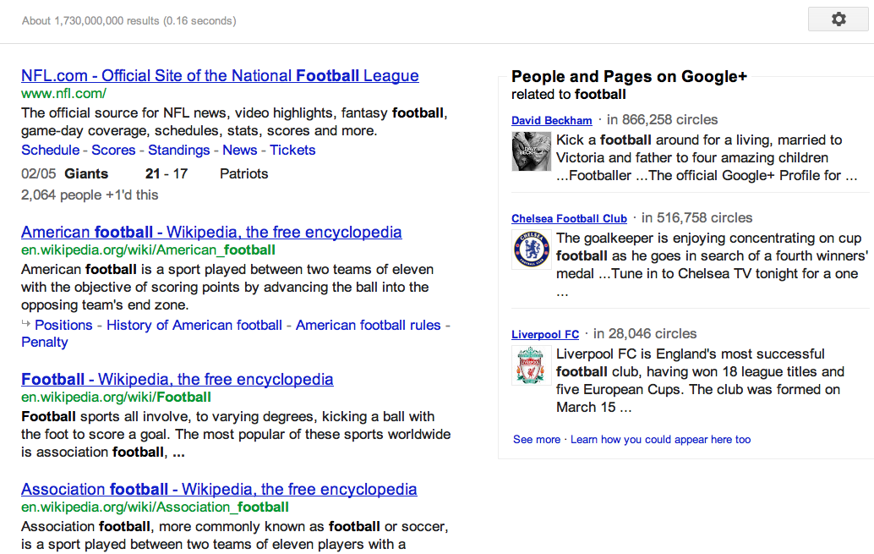Open the NFL.com Official Site result title

coord(220,75)
